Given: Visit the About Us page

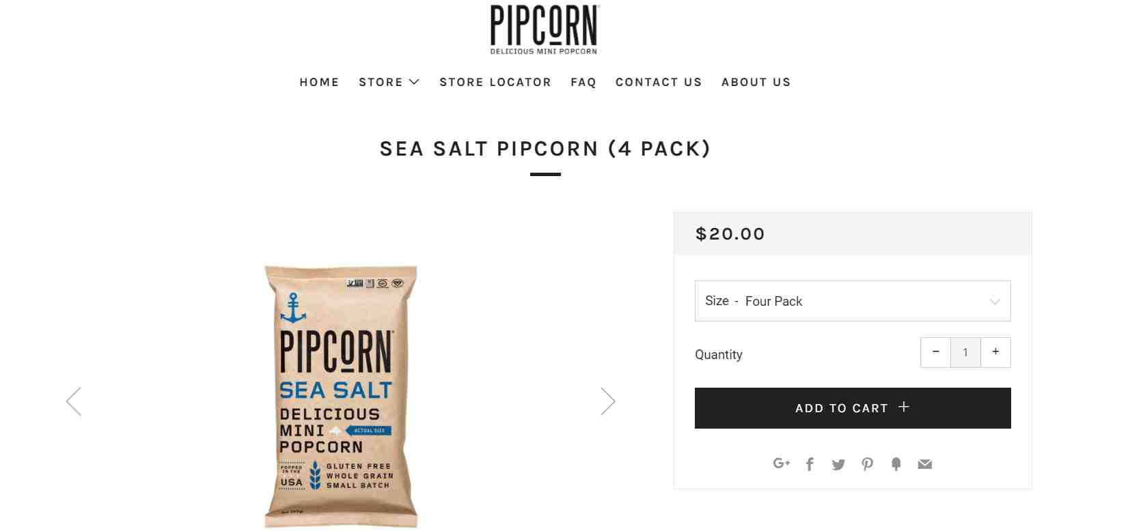Looking at the screenshot, I should pyautogui.click(x=756, y=82).
